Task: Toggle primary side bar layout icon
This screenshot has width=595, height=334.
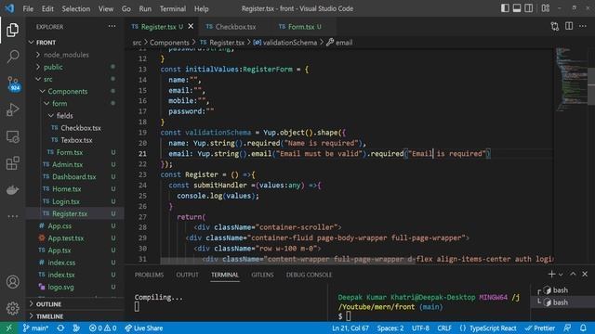Action: pyautogui.click(x=505, y=8)
